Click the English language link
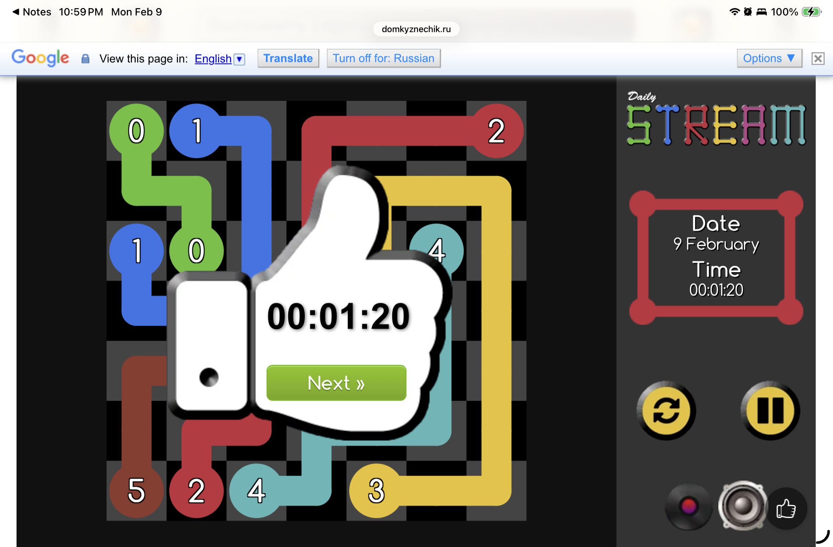 coord(213,59)
